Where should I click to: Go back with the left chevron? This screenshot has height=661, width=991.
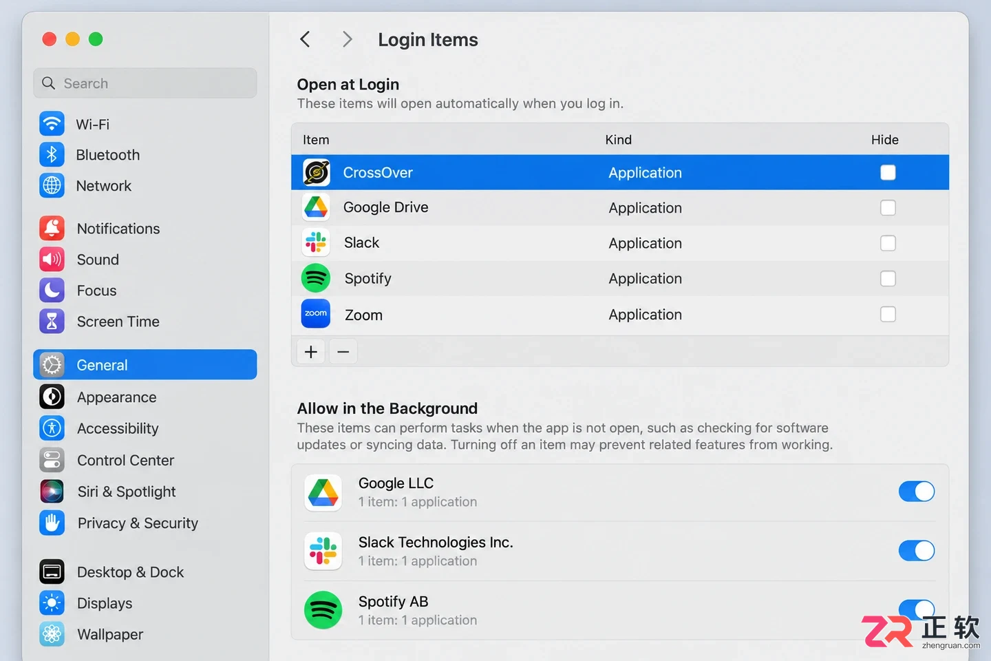[x=306, y=39]
